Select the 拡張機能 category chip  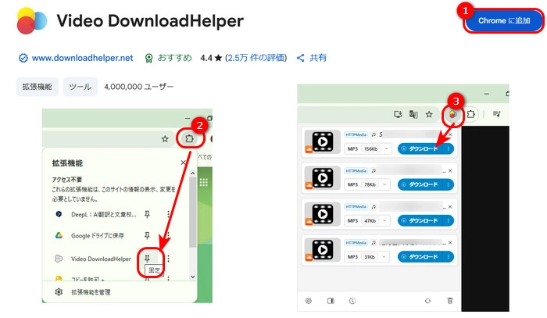point(37,87)
